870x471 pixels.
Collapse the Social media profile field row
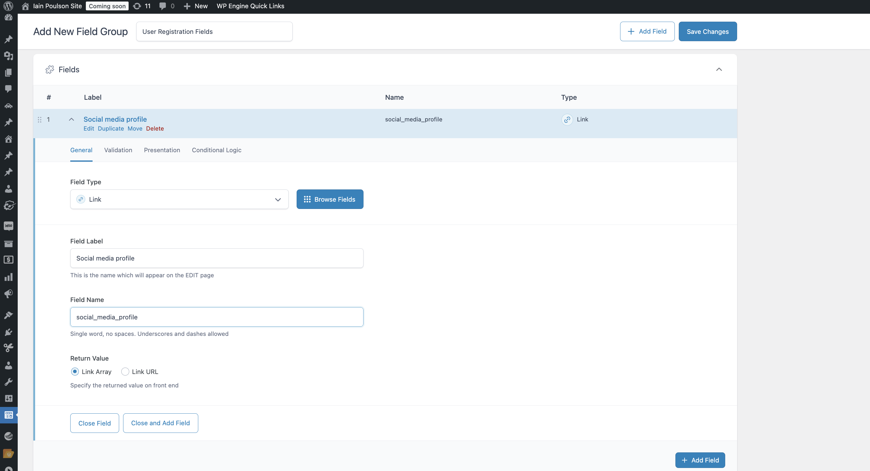tap(71, 119)
